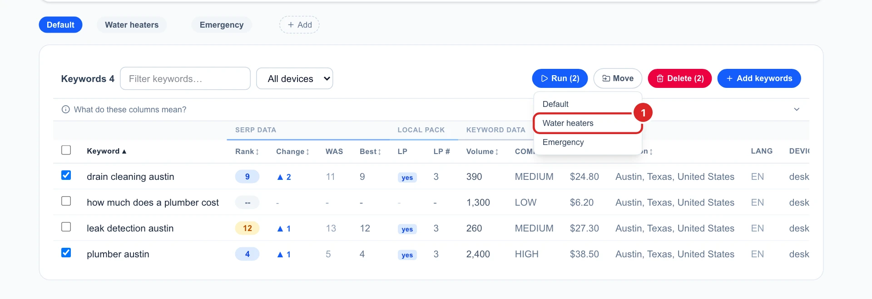This screenshot has width=872, height=299.
Task: Click the 2,400 volume value
Action: tap(478, 254)
